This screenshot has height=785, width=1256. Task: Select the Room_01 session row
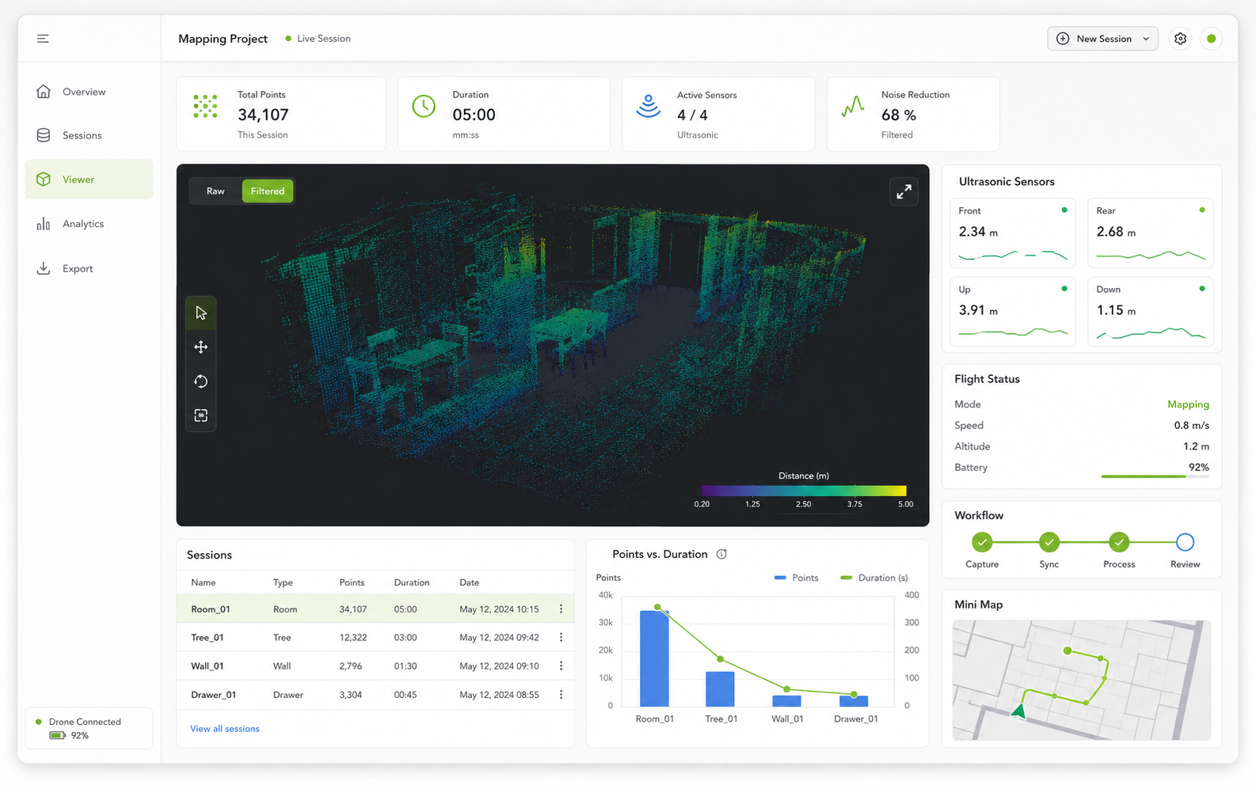[375, 609]
